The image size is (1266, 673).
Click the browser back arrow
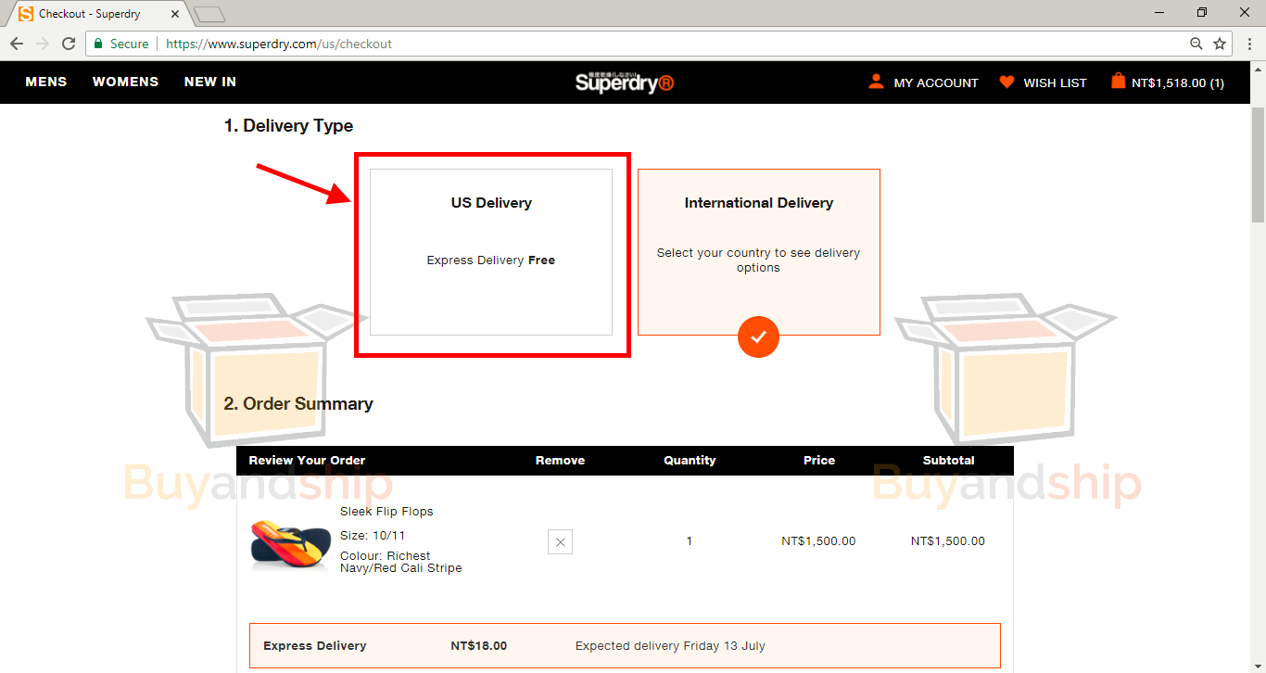17,44
